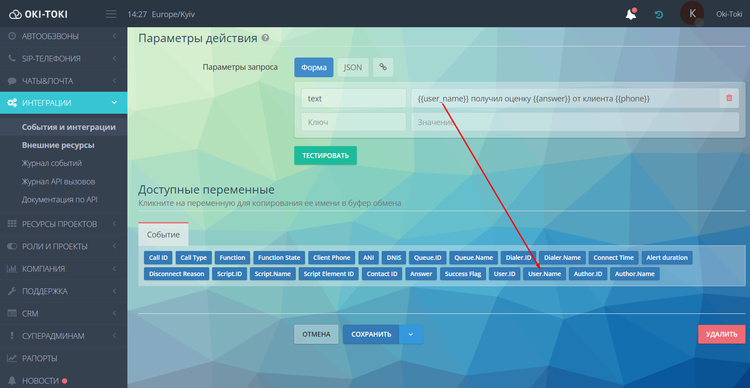Click the ОТМЕНА button
Image resolution: width=750 pixels, height=388 pixels.
coord(316,334)
